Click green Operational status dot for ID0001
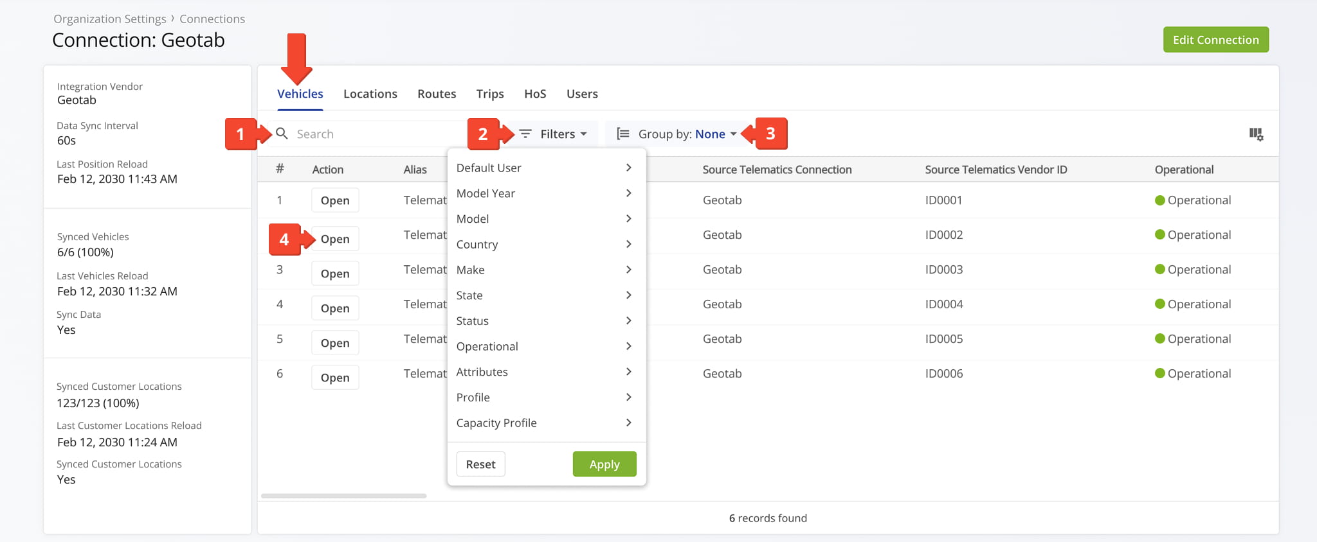1317x542 pixels. coord(1160,200)
